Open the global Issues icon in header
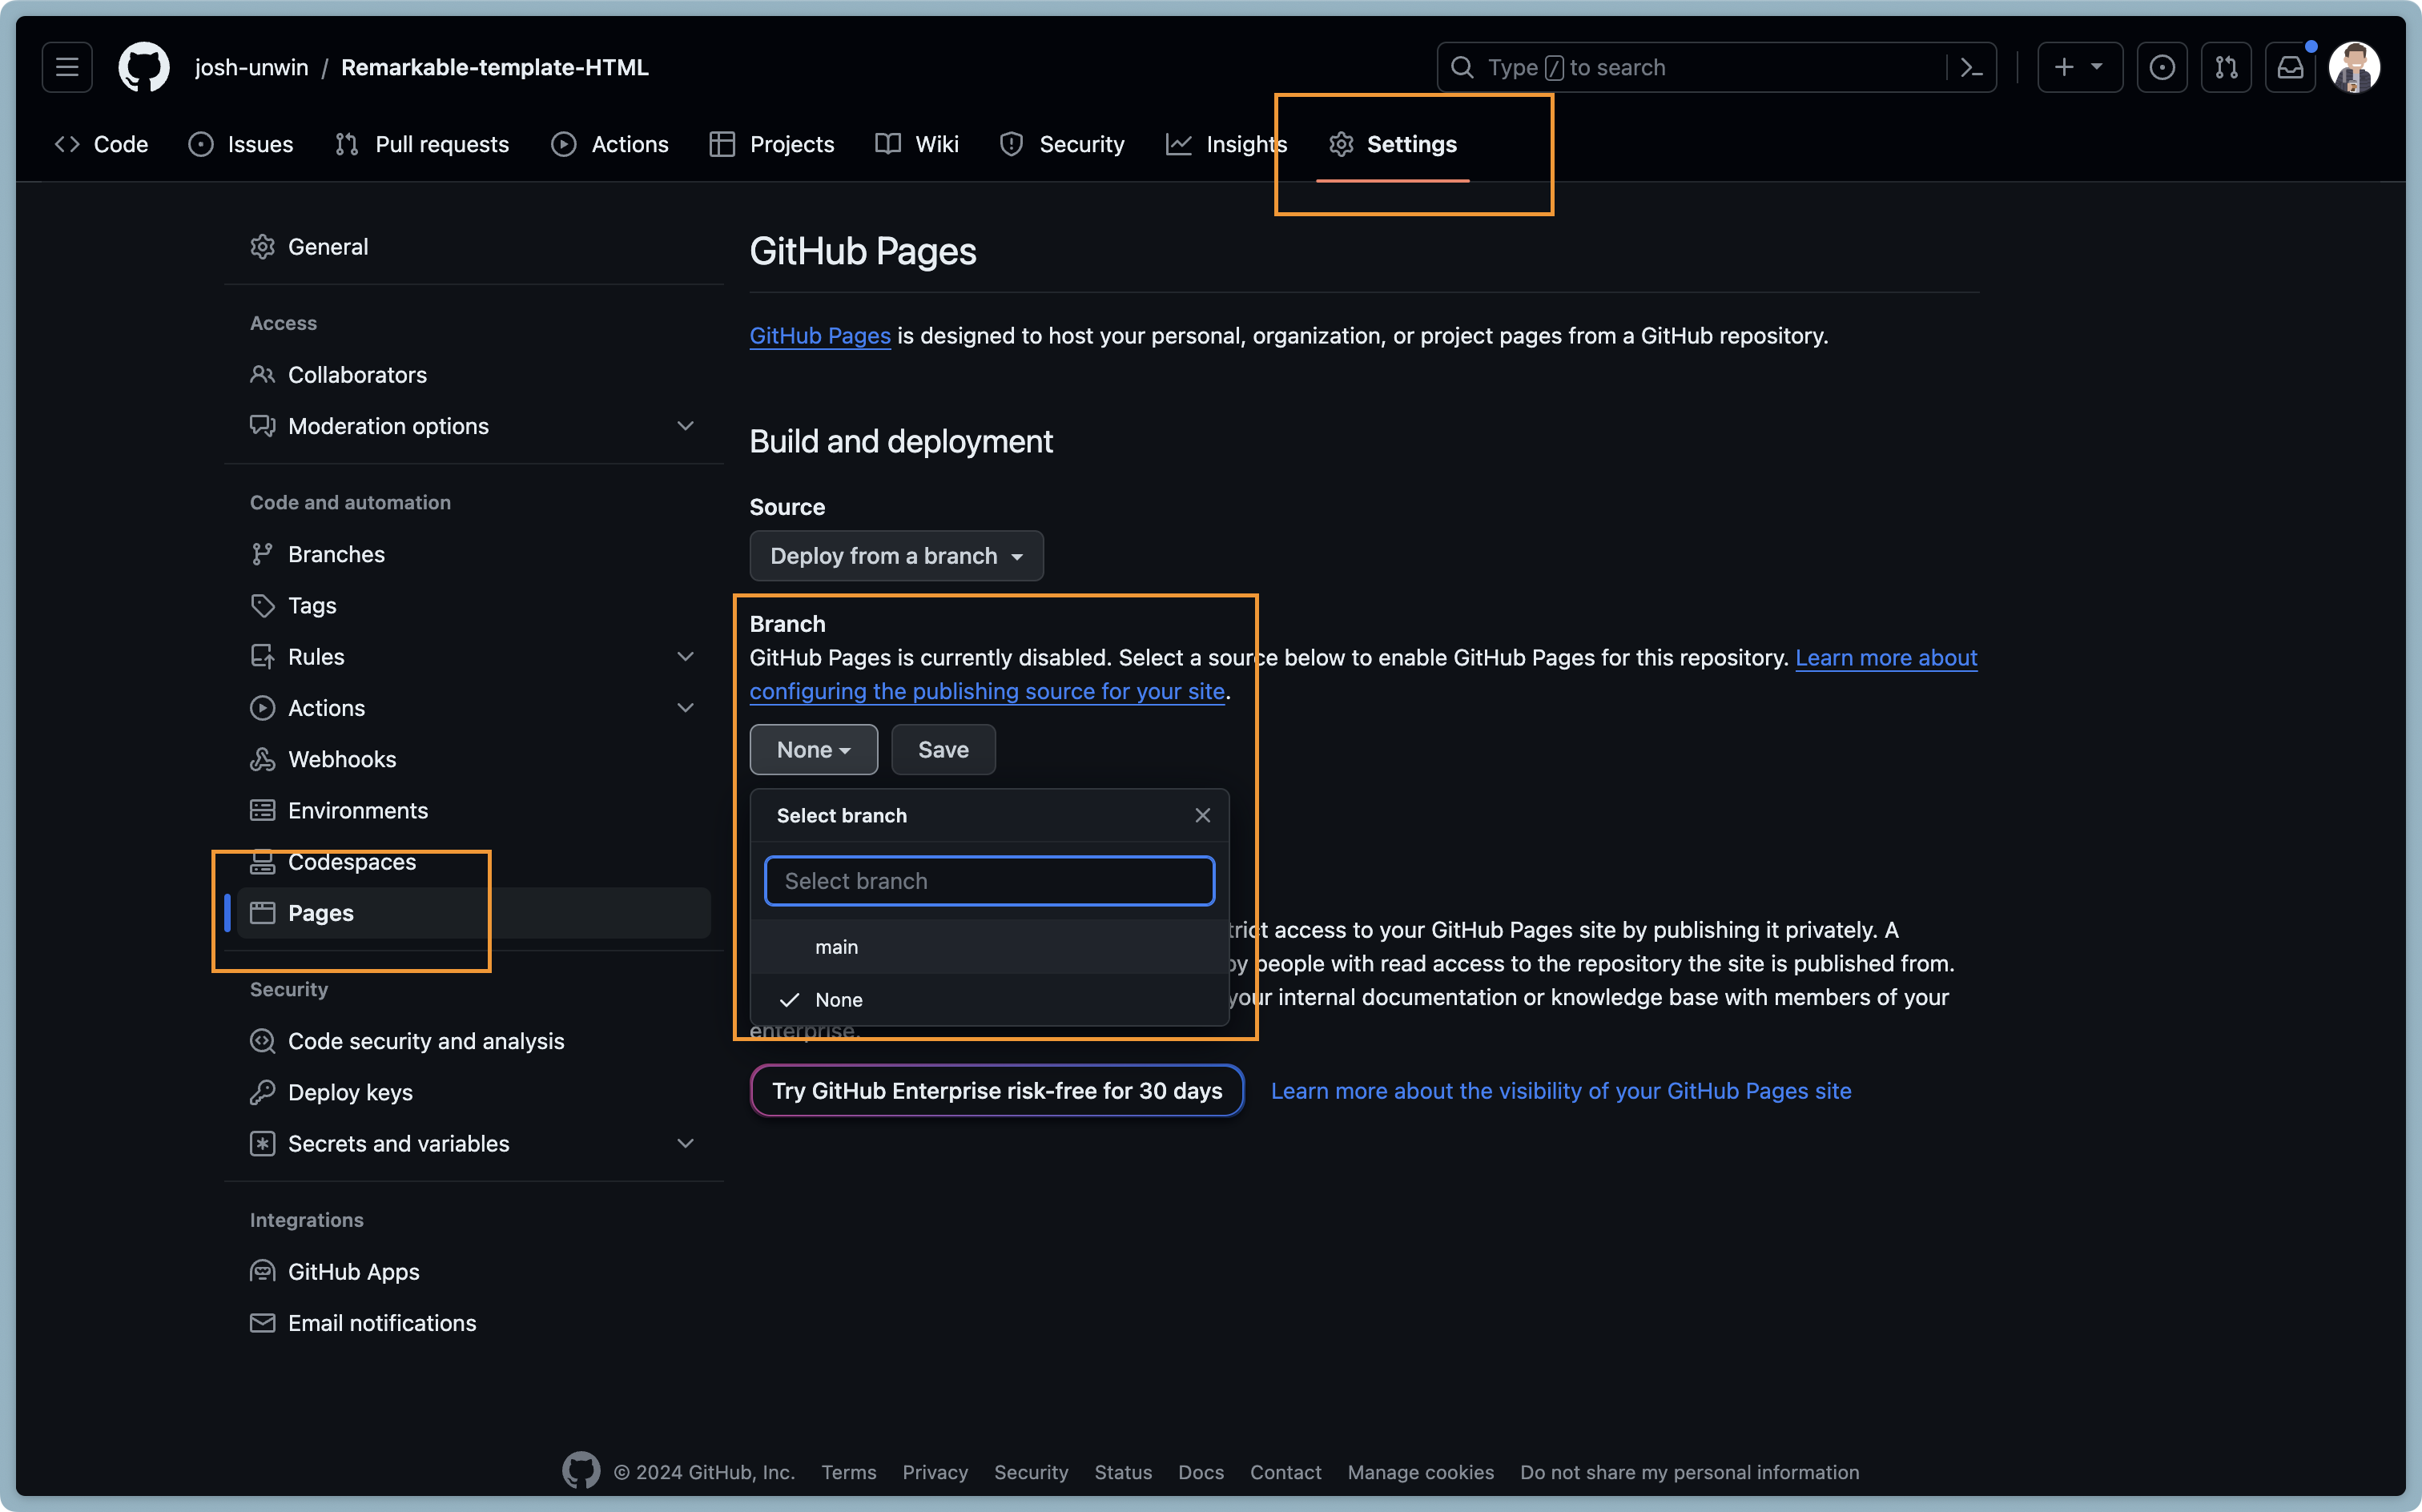The height and width of the screenshot is (1512, 2422). point(2162,67)
